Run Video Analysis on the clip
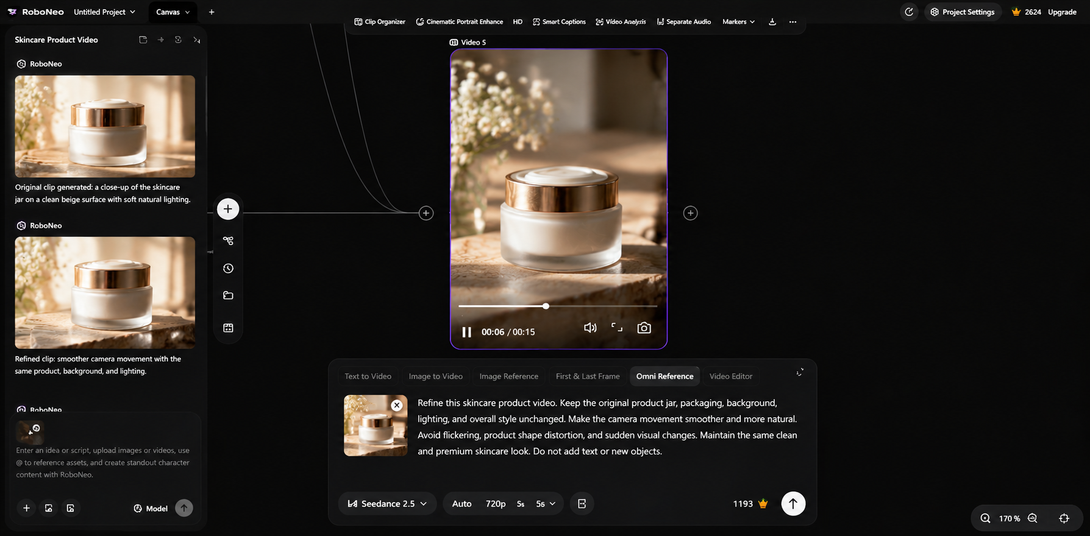This screenshot has height=536, width=1090. [621, 22]
